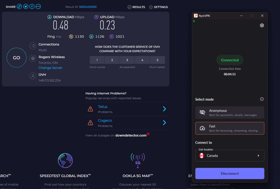Image resolution: width=280 pixels, height=189 pixels.
Task: Share the result on Twitter
Action: coord(25,6)
